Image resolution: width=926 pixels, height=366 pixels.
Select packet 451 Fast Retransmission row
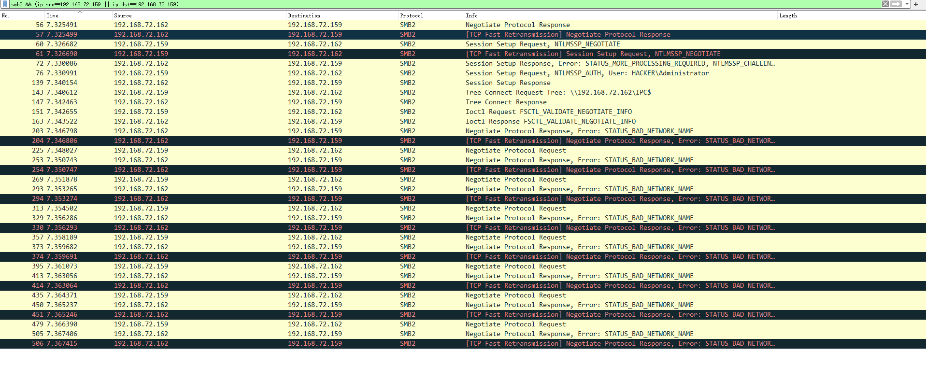pos(463,315)
